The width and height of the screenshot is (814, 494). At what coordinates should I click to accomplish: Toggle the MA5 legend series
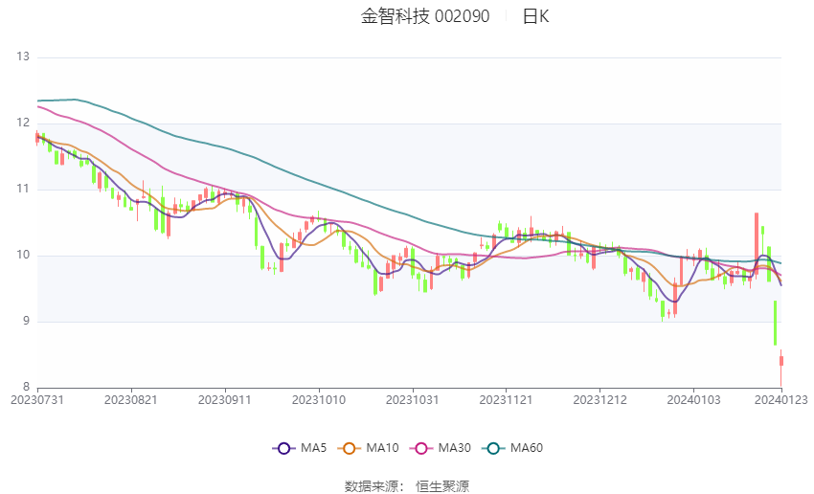click(300, 448)
